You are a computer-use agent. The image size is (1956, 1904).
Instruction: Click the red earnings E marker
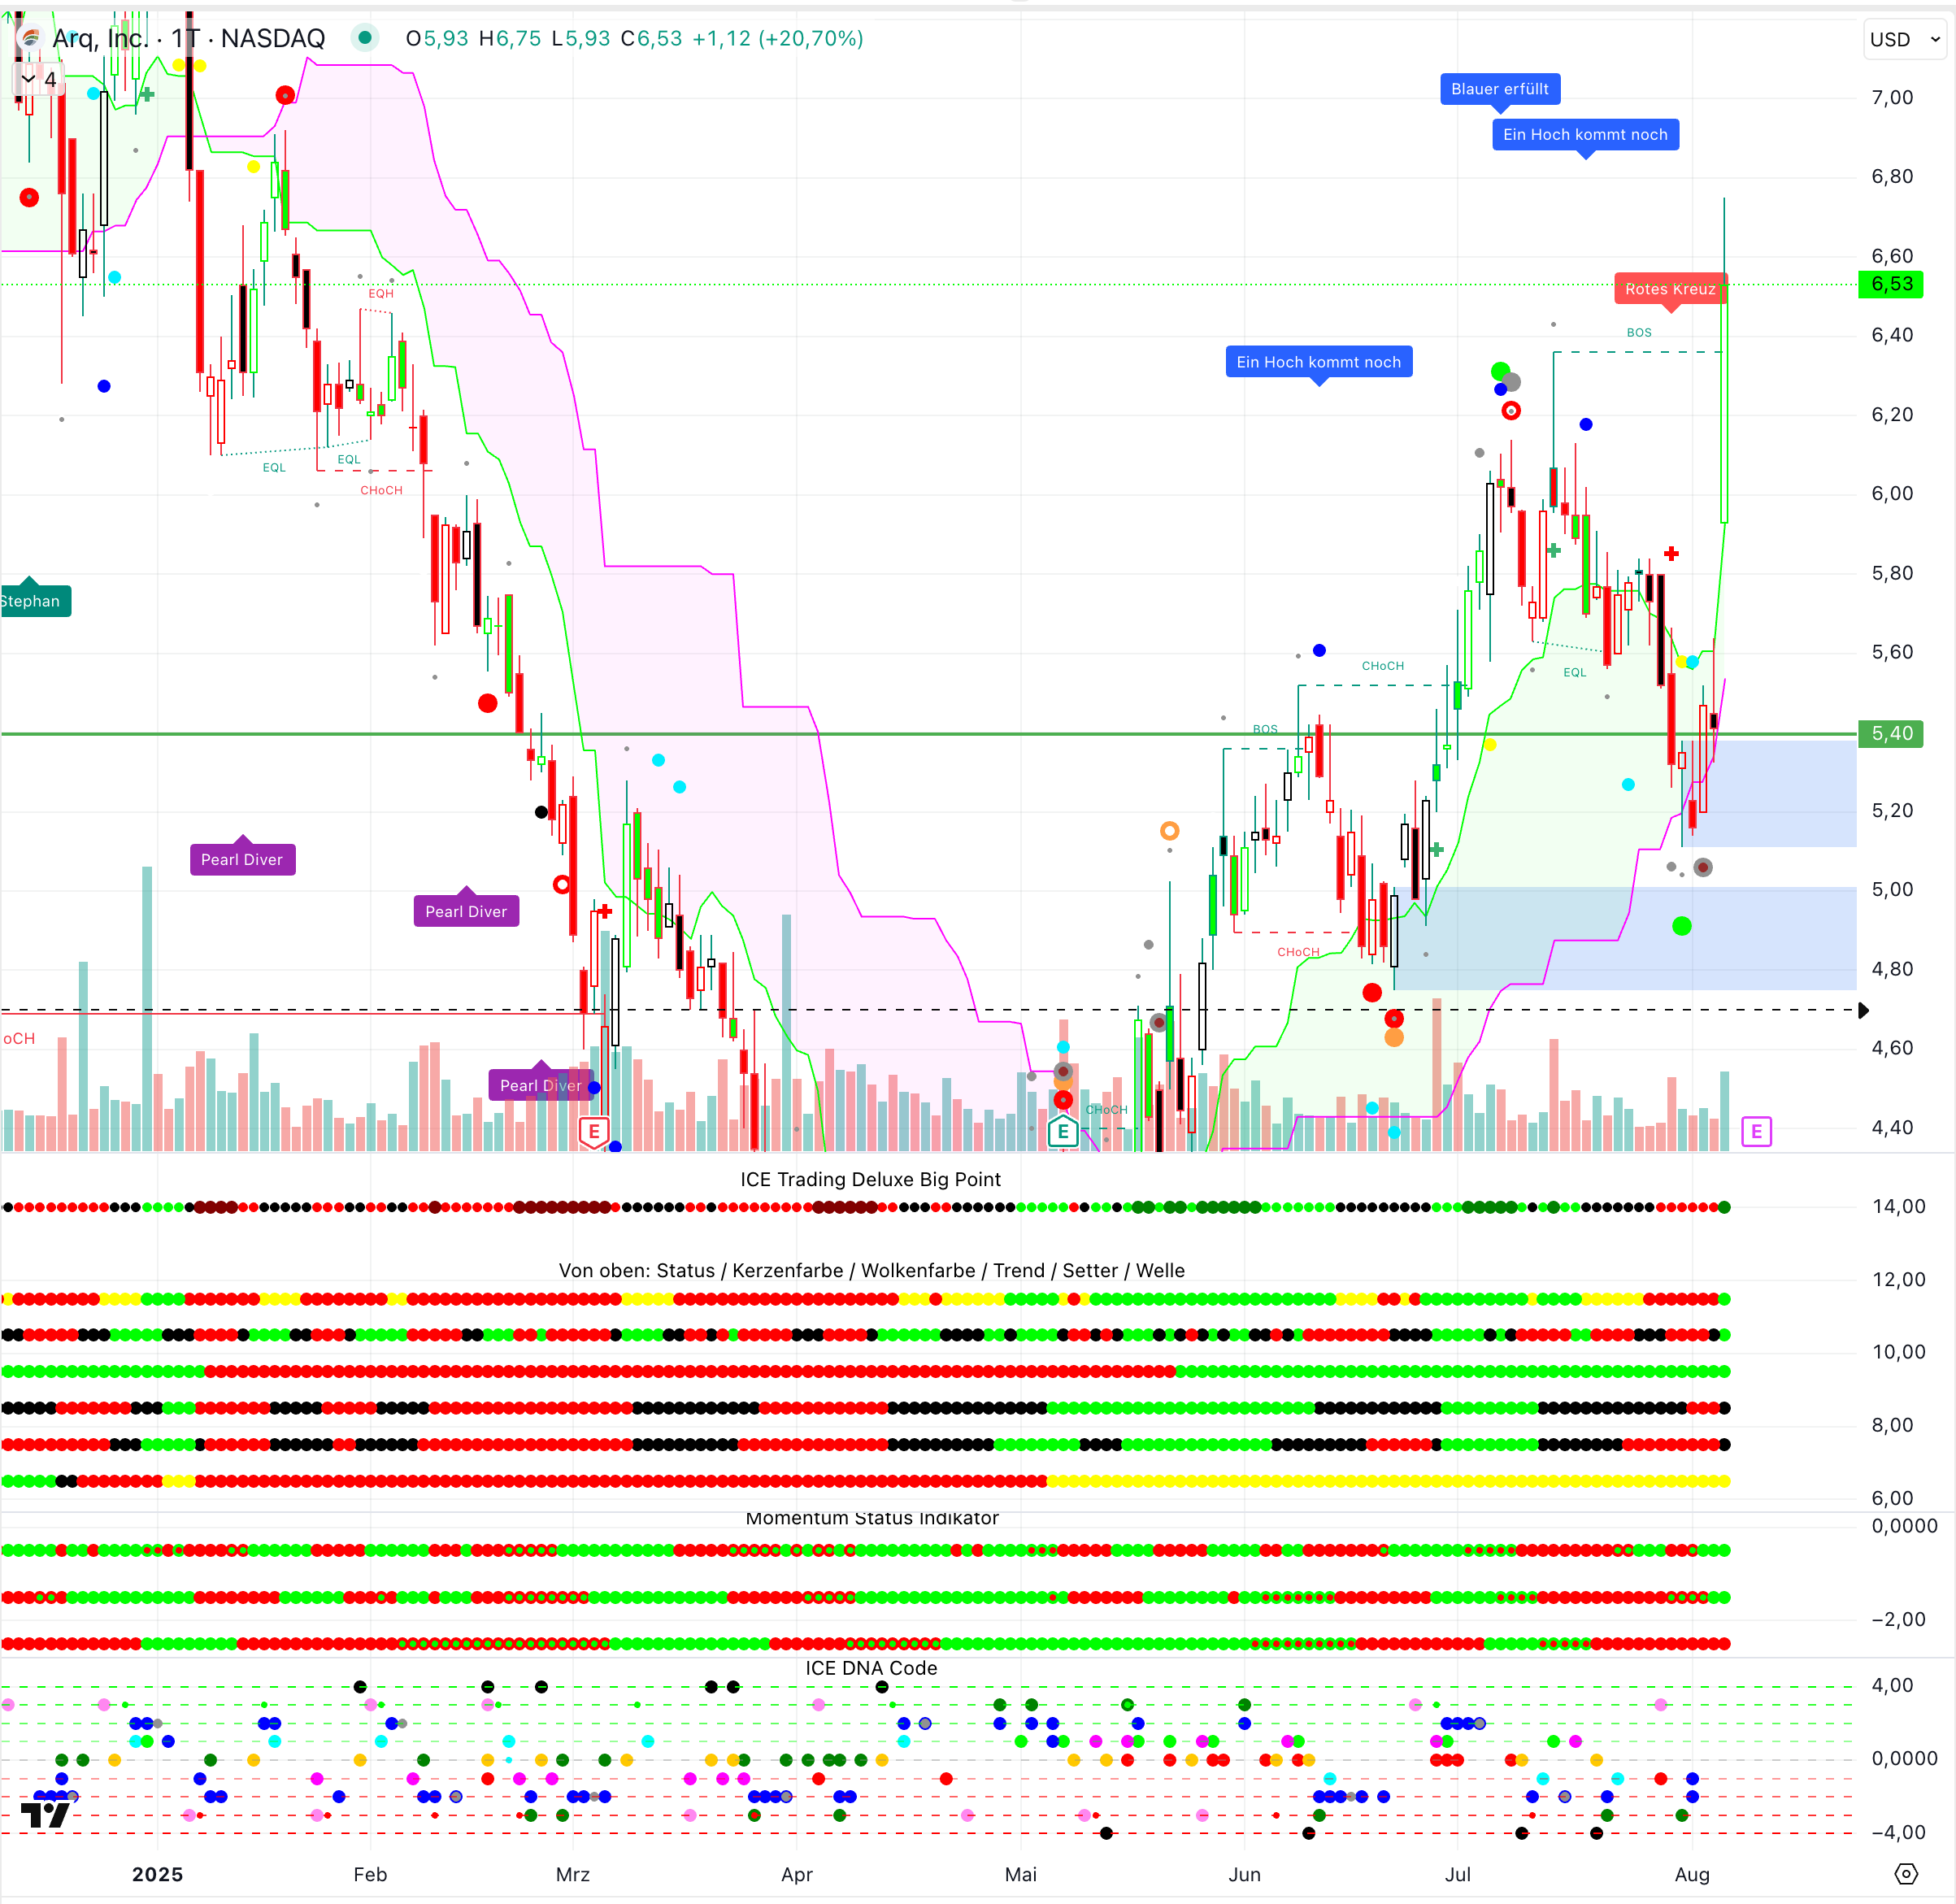click(594, 1131)
